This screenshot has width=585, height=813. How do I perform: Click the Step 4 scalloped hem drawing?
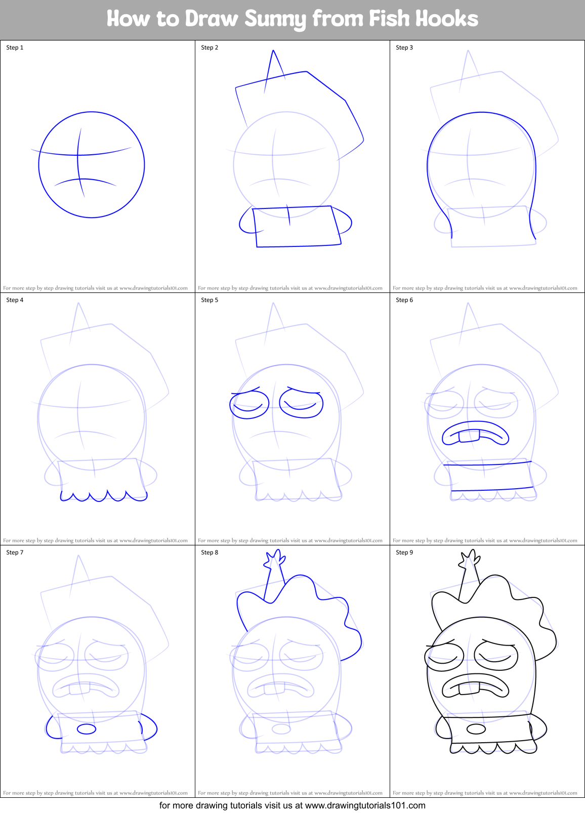click(104, 495)
